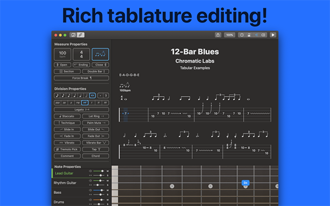The height and width of the screenshot is (206, 330).
Task: Toggle Palm Mute
Action: (x=96, y=123)
